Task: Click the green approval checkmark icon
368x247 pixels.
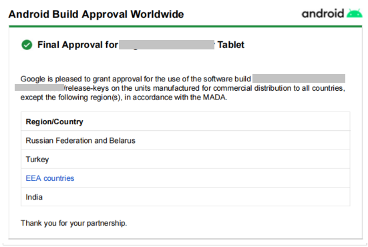Action: (27, 45)
